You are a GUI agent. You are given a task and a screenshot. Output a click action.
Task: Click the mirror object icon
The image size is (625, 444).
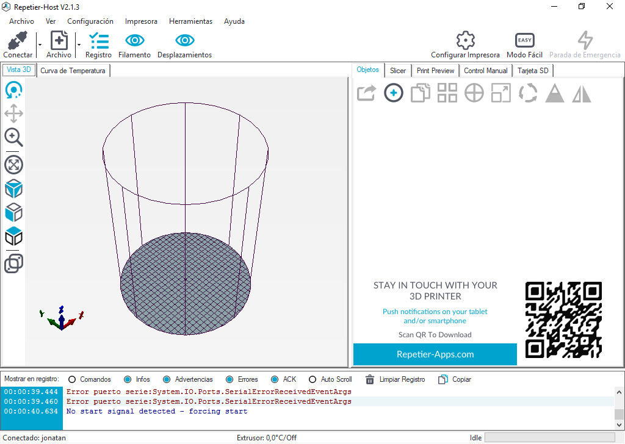582,93
